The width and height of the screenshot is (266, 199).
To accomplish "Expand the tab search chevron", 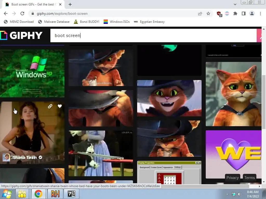I will tap(235, 4).
